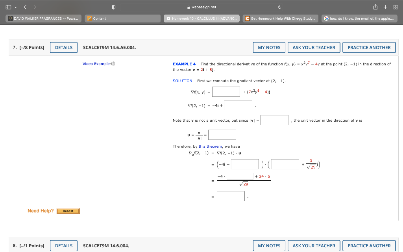The height and width of the screenshot is (252, 403).
Task: Click the Read It button
Action: 68,211
